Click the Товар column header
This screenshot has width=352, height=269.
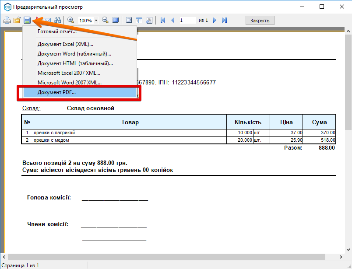point(130,122)
